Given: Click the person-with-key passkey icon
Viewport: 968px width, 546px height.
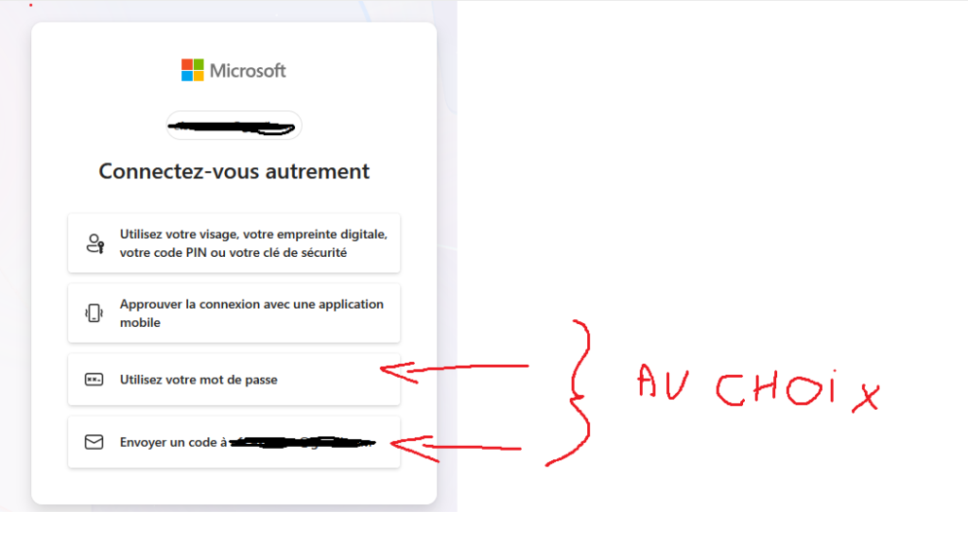Looking at the screenshot, I should coord(95,243).
